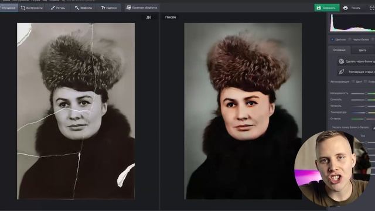Viewport: 375px width, 211px height.
Task: Switch to the Эффекты tab
Action: 83,8
